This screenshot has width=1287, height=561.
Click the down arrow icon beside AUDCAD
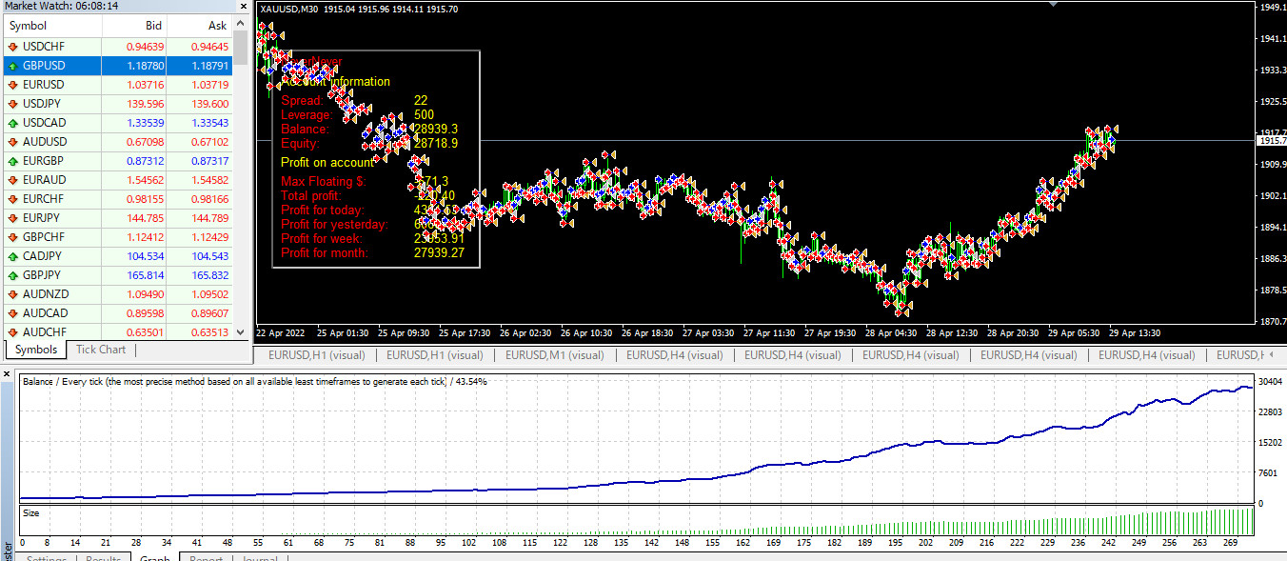coord(13,313)
